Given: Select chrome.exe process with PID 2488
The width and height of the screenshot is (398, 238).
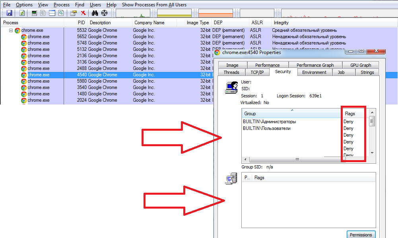Looking at the screenshot, I should coord(107,68).
